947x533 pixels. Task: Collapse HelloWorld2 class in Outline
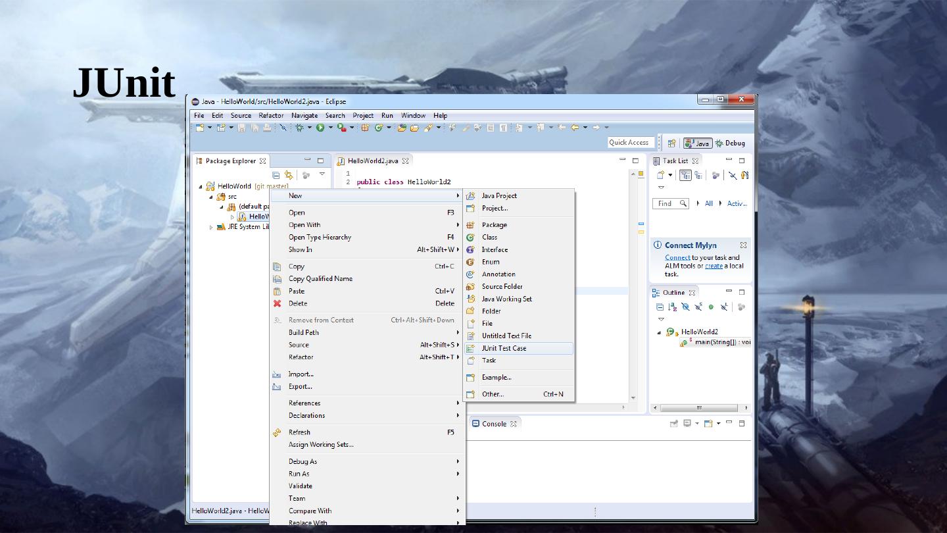coord(660,332)
